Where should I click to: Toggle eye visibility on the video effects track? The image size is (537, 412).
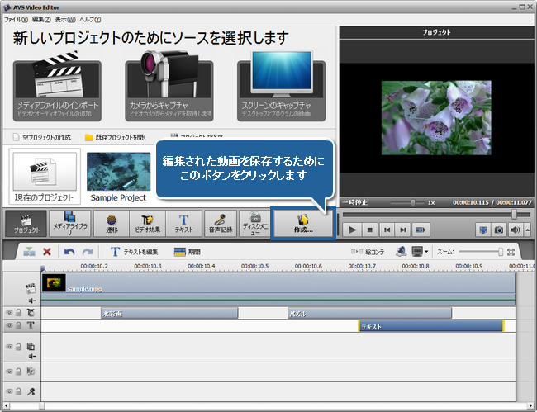point(9,313)
